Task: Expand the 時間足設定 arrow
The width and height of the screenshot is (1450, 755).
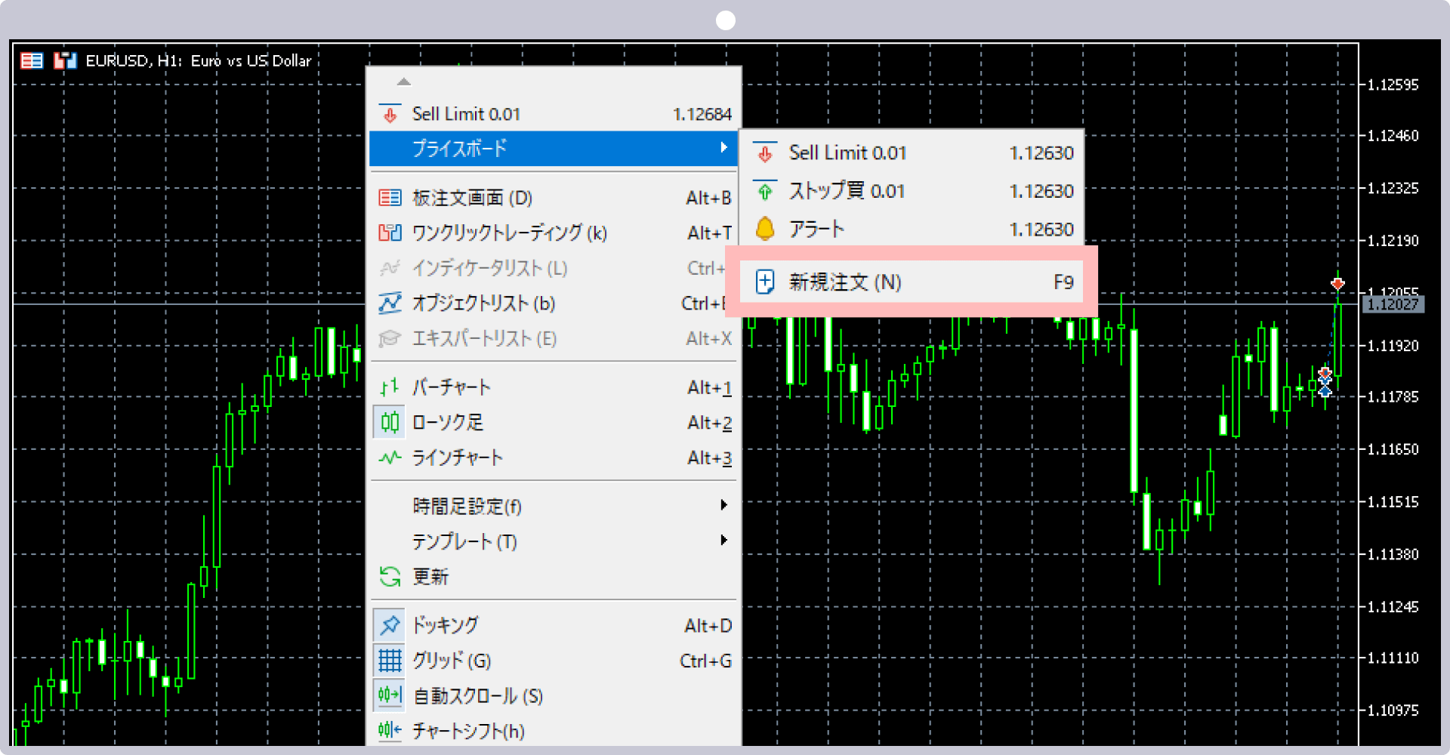Action: (723, 504)
